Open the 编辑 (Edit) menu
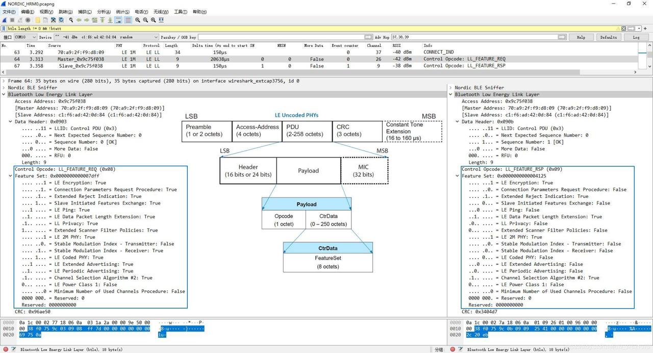 28,12
